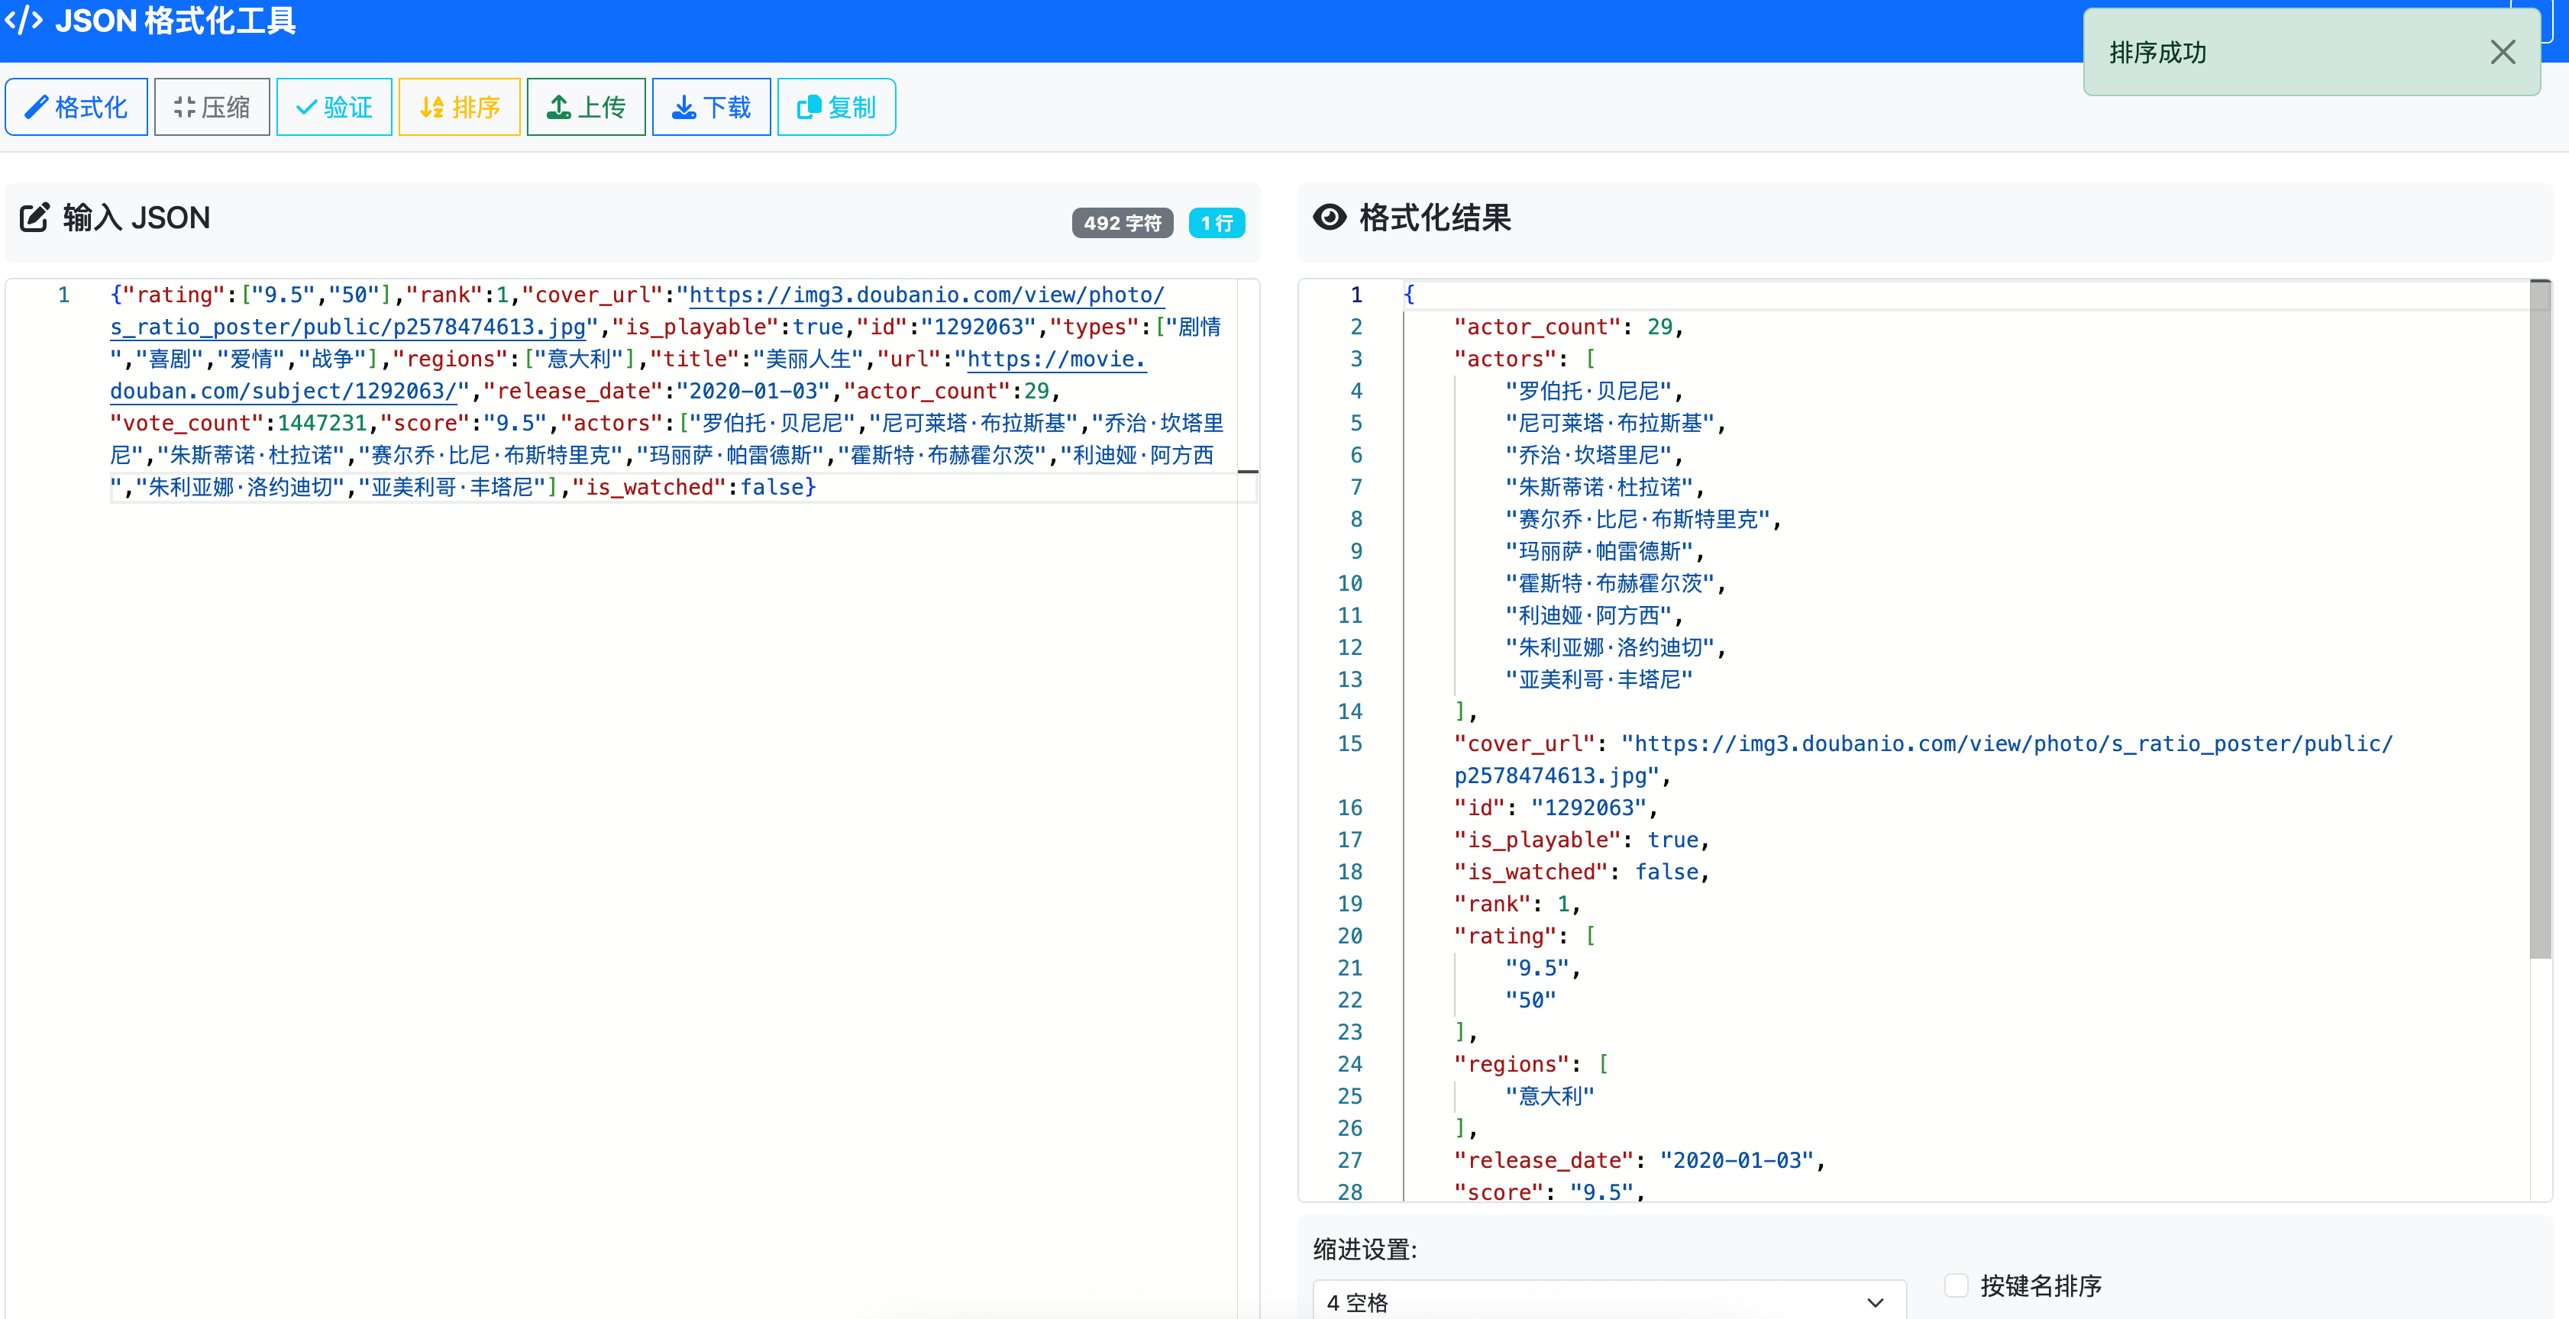Click the 492 字符 character count badge
Viewport: 2569px width, 1319px height.
coord(1122,222)
